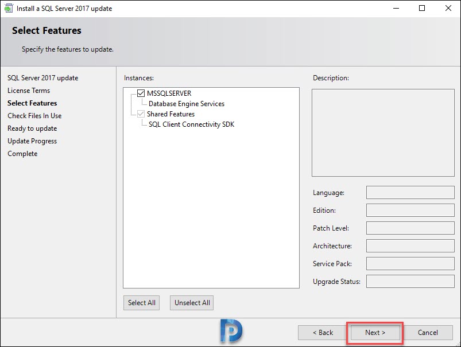Minimize the installer window
Screen dimensions: 461x347
click(x=396, y=8)
